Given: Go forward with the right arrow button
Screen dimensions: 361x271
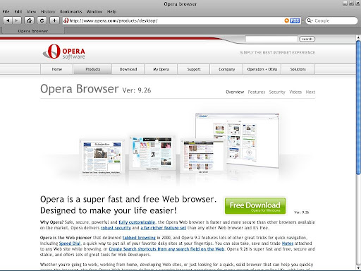Looking at the screenshot, I should 17,20.
